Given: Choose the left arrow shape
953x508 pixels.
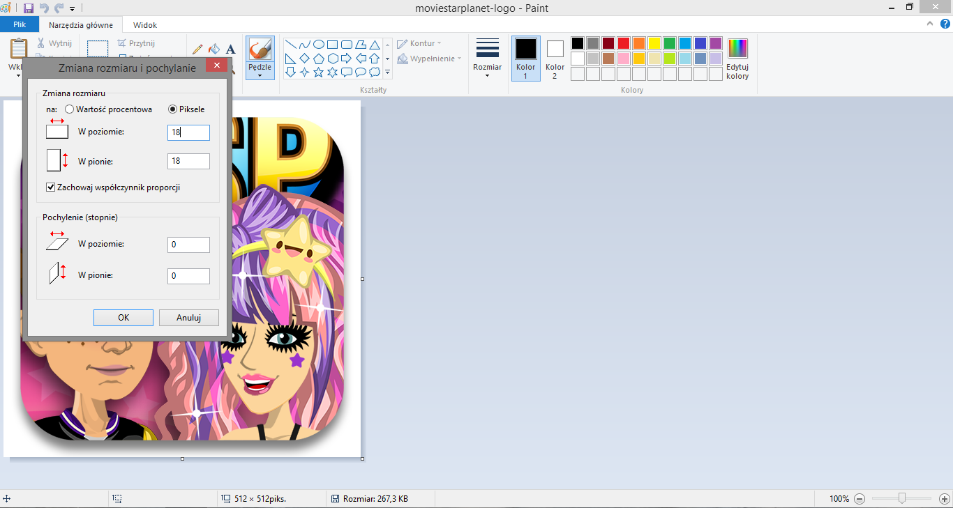Looking at the screenshot, I should click(360, 58).
